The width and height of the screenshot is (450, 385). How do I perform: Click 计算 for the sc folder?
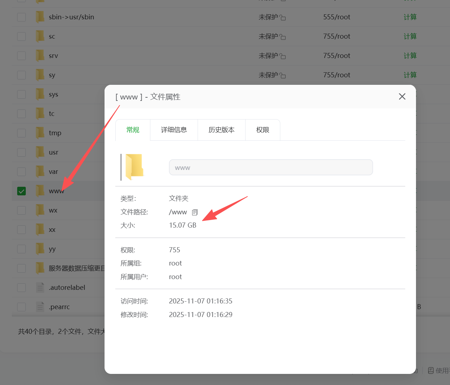point(410,36)
